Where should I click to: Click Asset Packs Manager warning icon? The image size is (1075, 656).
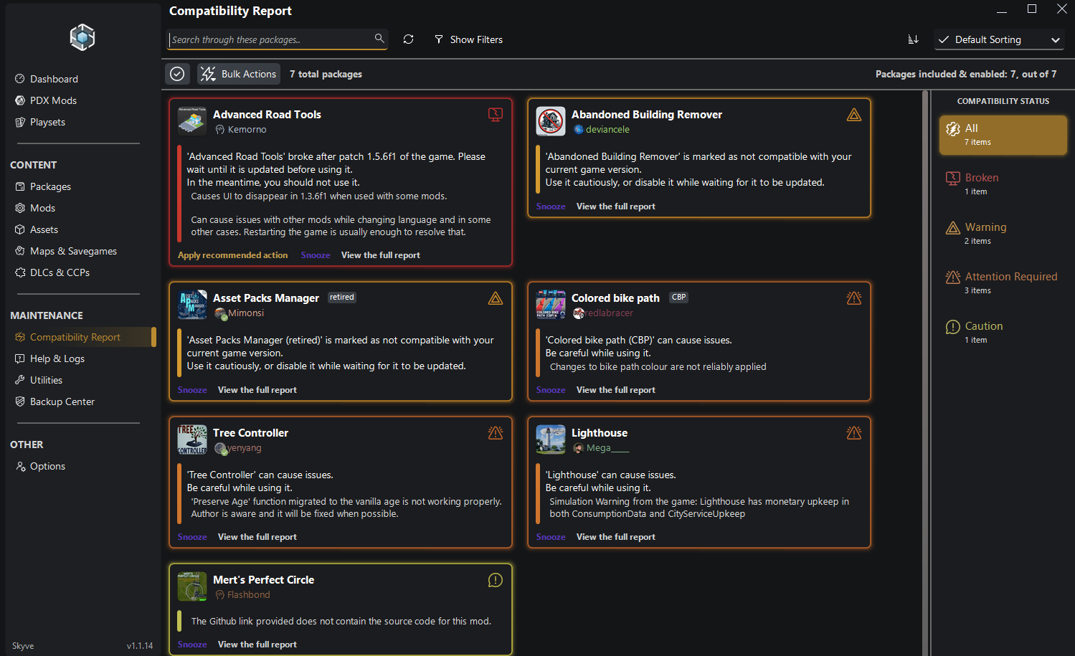click(x=496, y=298)
